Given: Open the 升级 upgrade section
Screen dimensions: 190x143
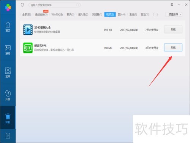Looking at the screenshot, I should [x=8, y=95].
